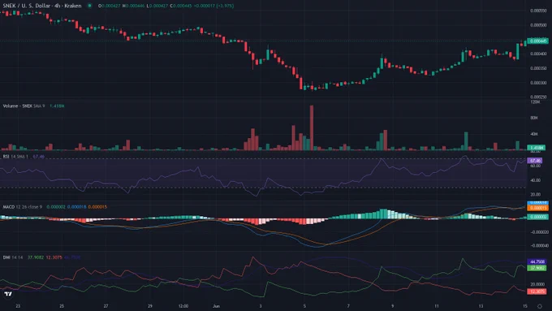Click price axis level 0.000500
Viewport: 552px width, 311px height.
click(538, 25)
